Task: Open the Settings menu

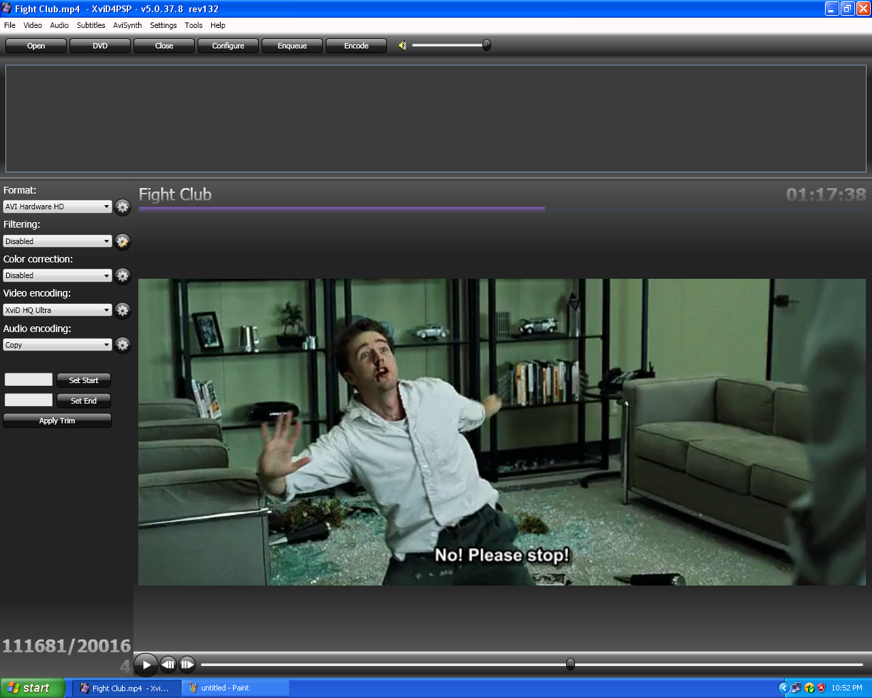Action: (x=163, y=25)
